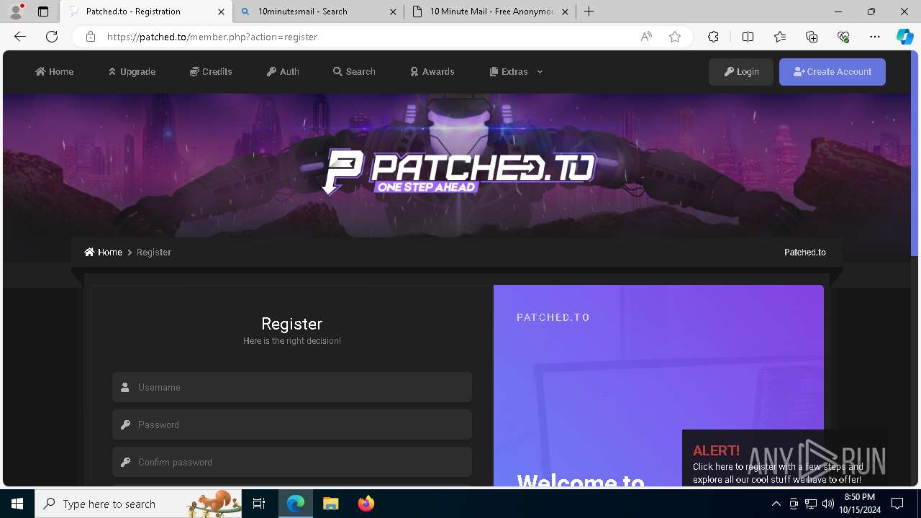The height and width of the screenshot is (518, 921).
Task: Click the taskbar search box
Action: pyautogui.click(x=138, y=504)
